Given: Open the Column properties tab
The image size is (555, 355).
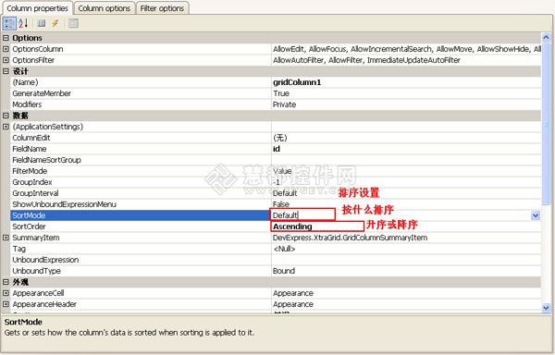Looking at the screenshot, I should pyautogui.click(x=37, y=8).
